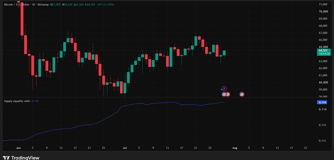Click the purple lightning event icon

[224, 89]
